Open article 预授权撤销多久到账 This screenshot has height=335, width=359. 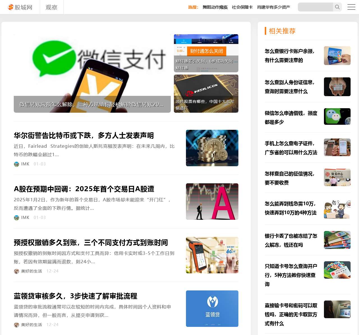[91, 243]
